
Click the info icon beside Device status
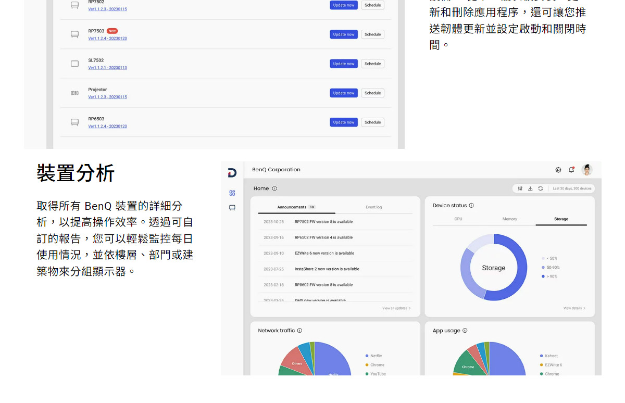tap(471, 206)
